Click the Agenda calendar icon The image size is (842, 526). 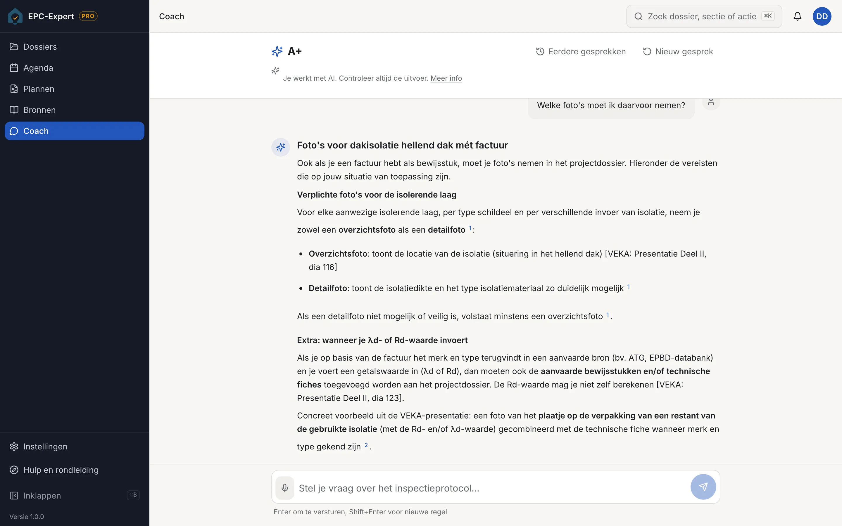tap(14, 68)
